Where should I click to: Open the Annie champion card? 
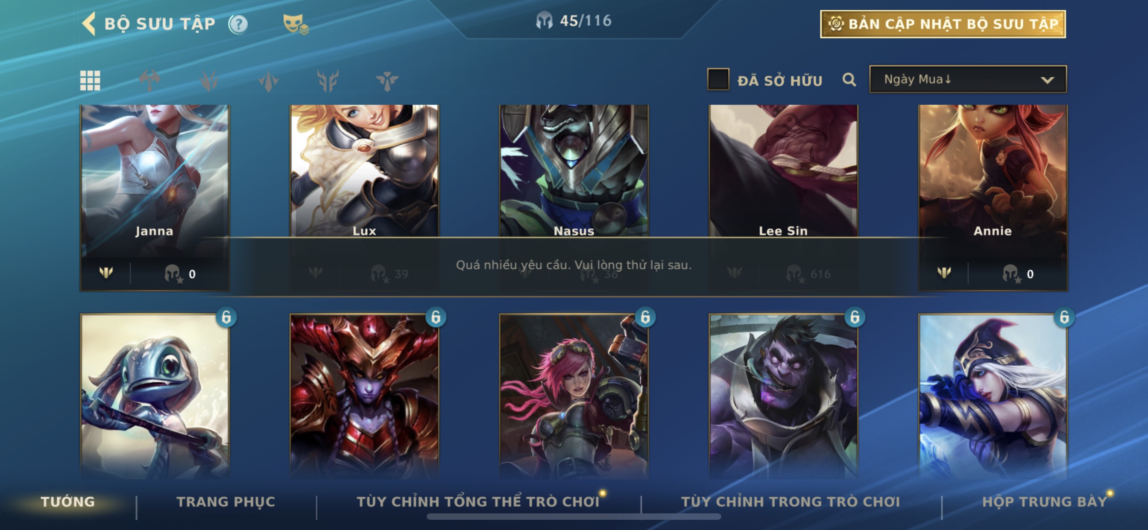(993, 198)
